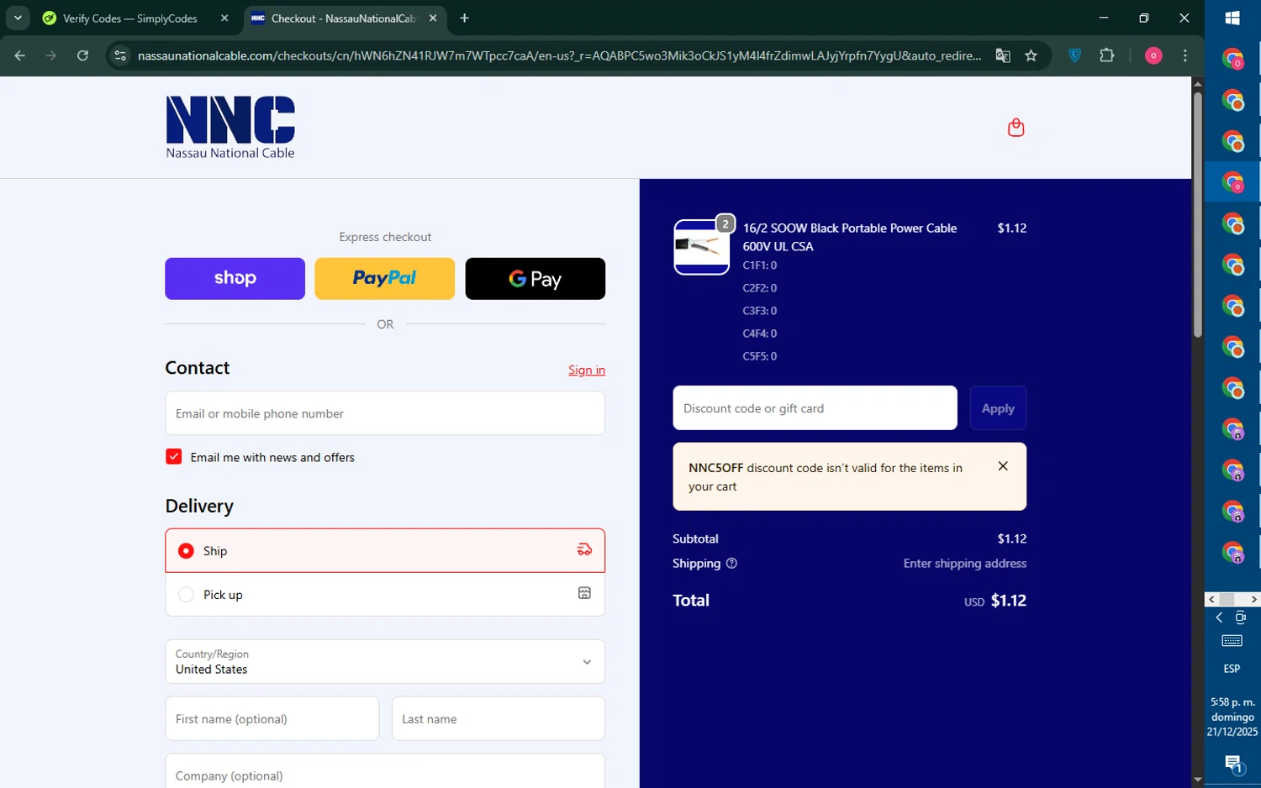Click the Apply discount button

click(x=998, y=408)
